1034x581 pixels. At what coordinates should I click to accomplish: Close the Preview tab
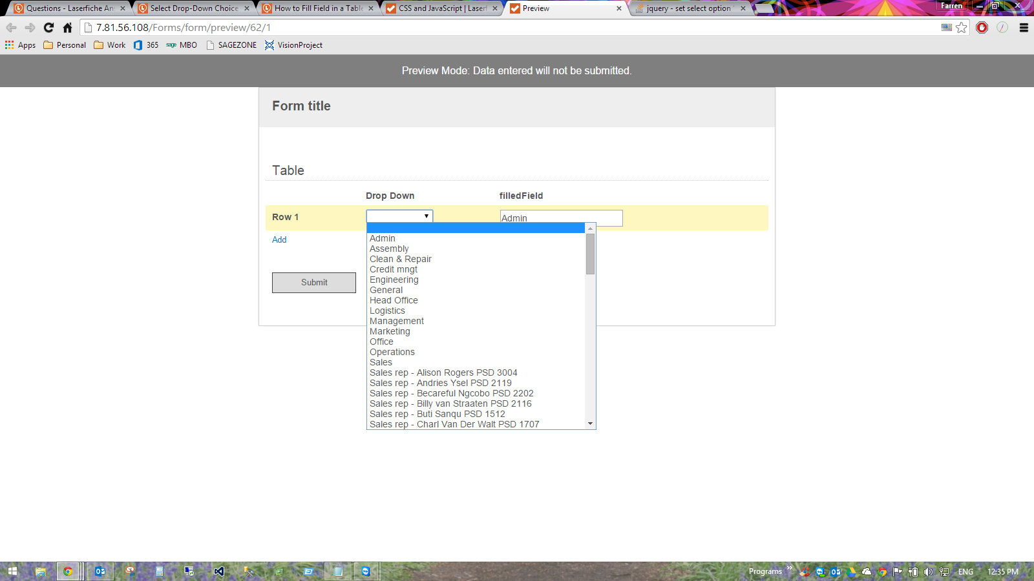619,8
